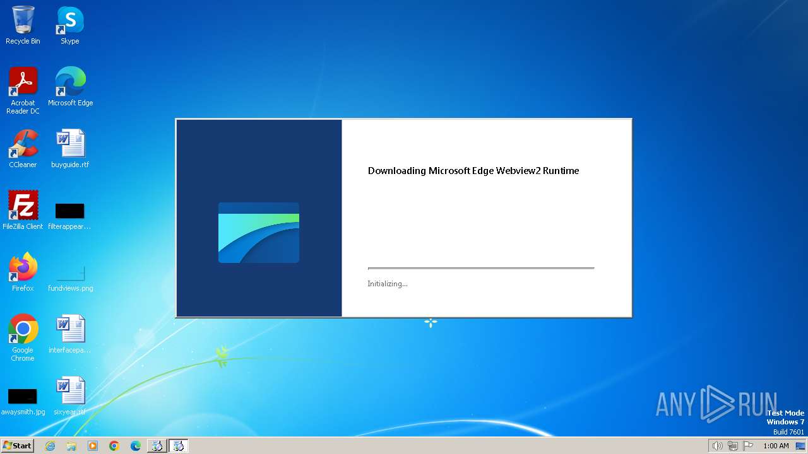Click the Edge WebView2 logo image
808x454 pixels.
tap(259, 233)
